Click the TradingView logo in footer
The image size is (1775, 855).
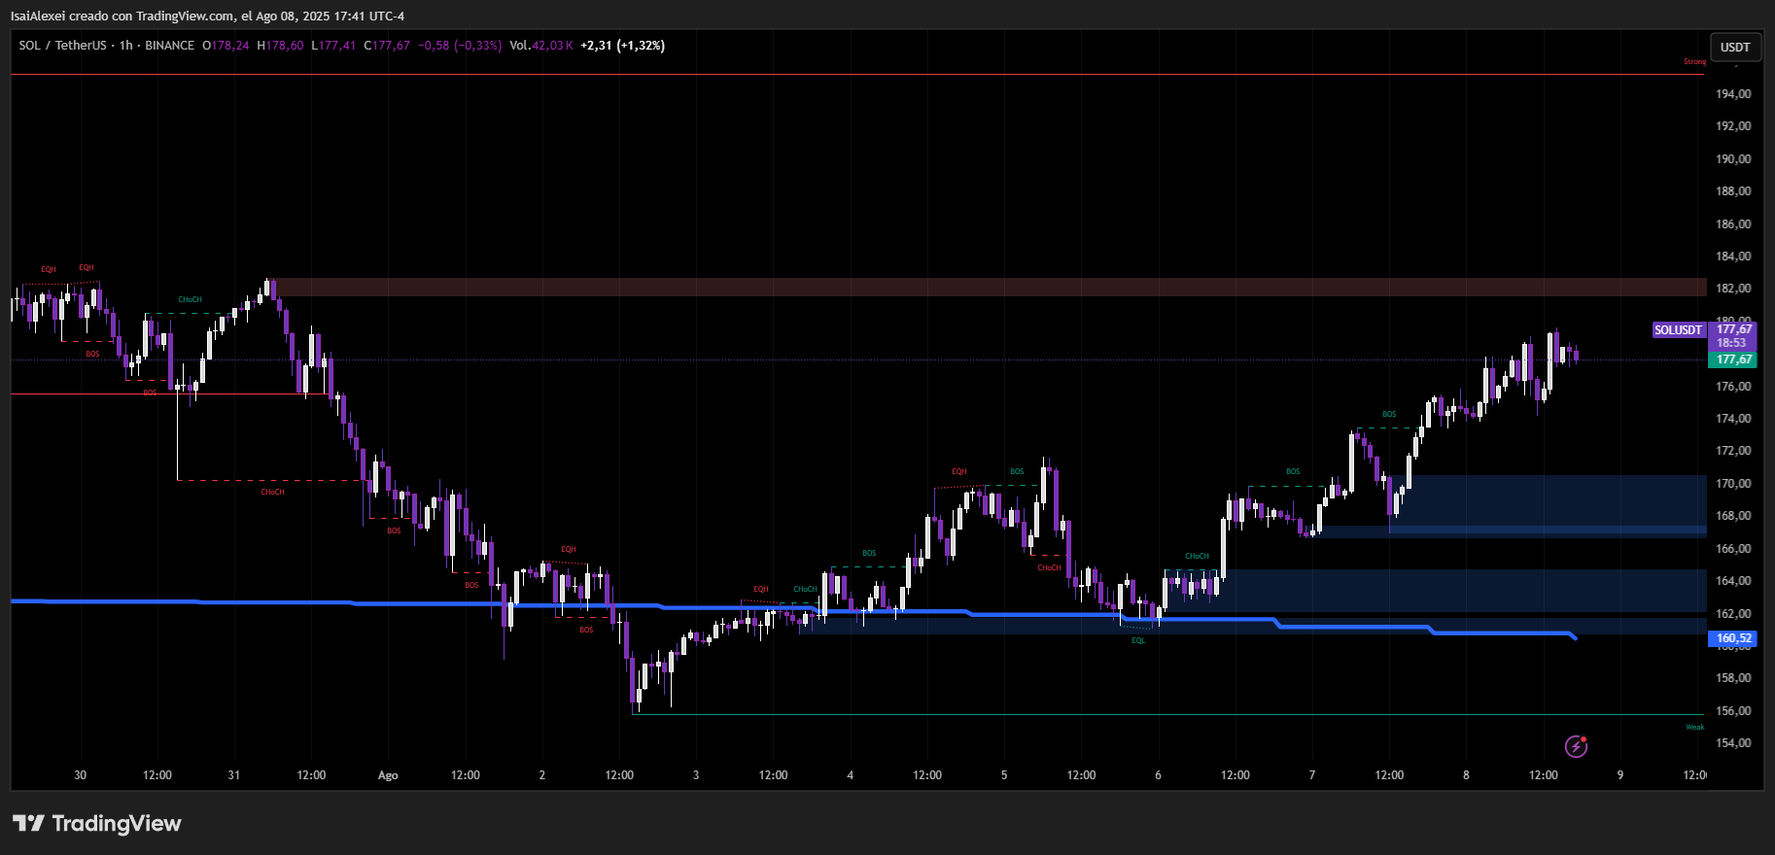97,824
